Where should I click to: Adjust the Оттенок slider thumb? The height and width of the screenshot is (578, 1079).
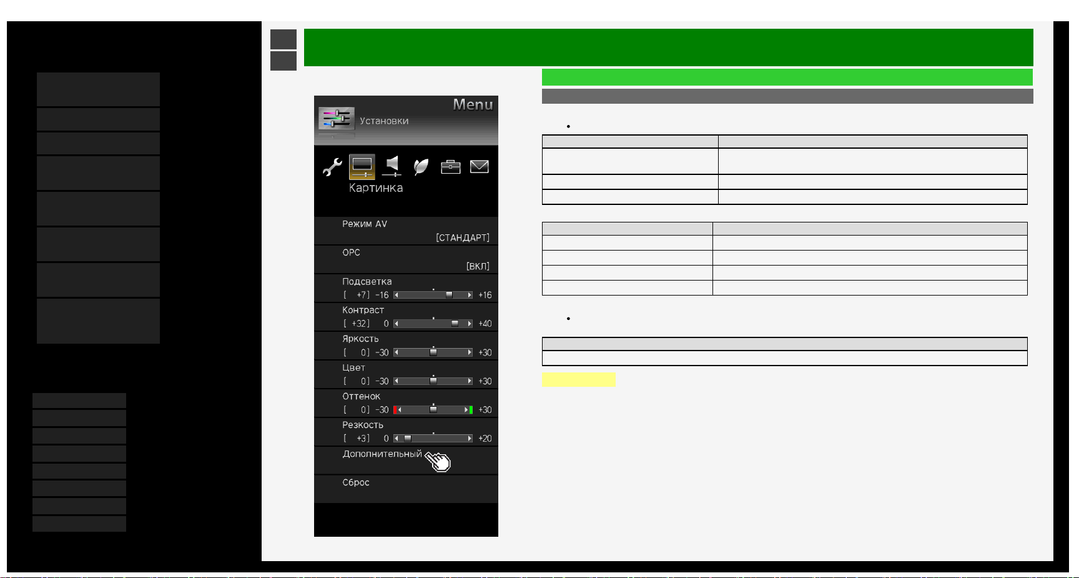pos(433,410)
